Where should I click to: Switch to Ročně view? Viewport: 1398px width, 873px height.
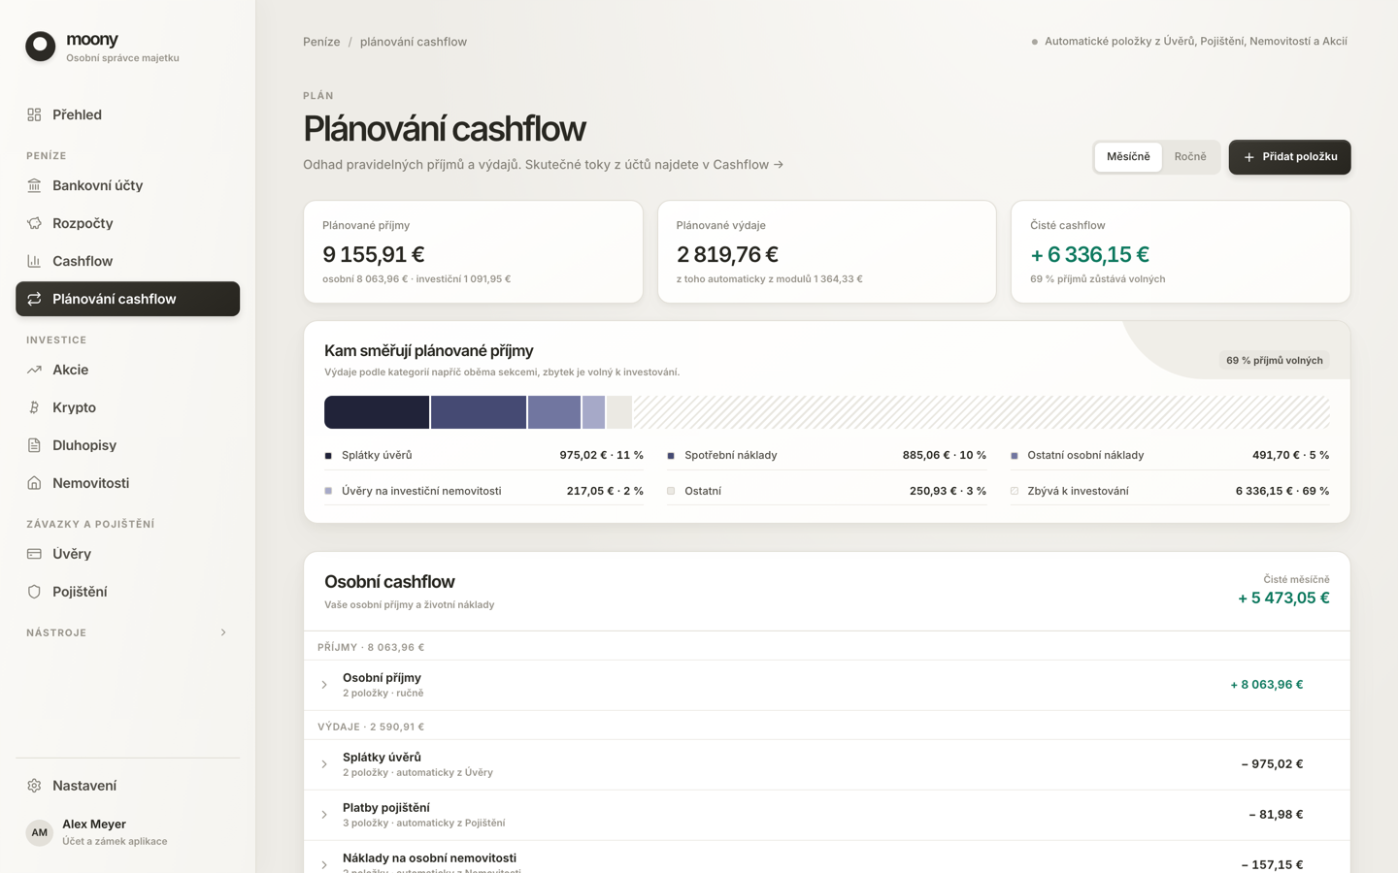click(x=1190, y=157)
